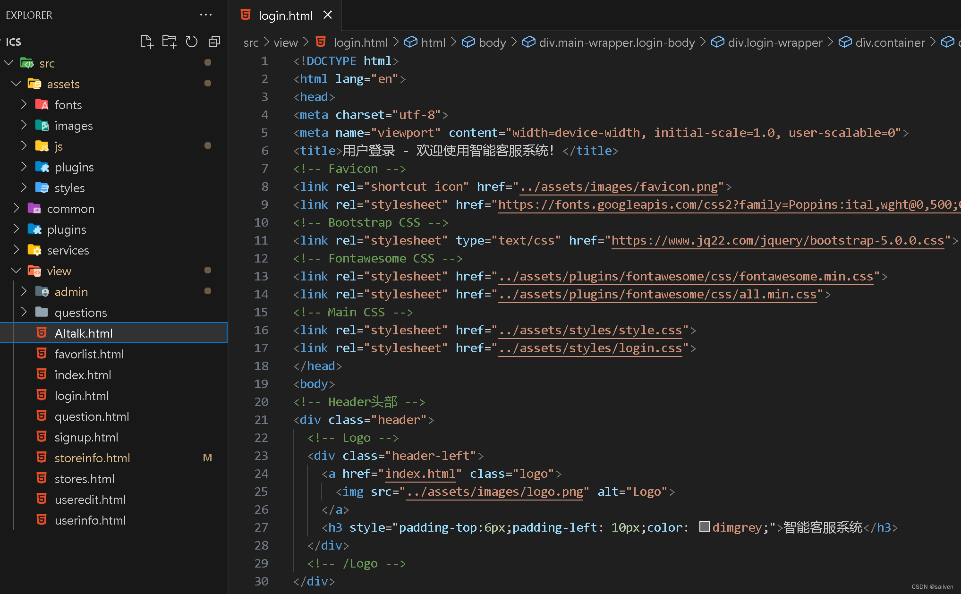Click the Refresh Explorer icon
The image size is (961, 594).
click(x=192, y=42)
